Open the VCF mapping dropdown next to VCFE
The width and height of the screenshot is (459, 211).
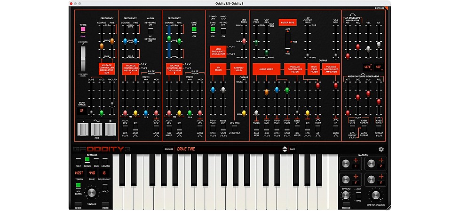[x=379, y=67]
